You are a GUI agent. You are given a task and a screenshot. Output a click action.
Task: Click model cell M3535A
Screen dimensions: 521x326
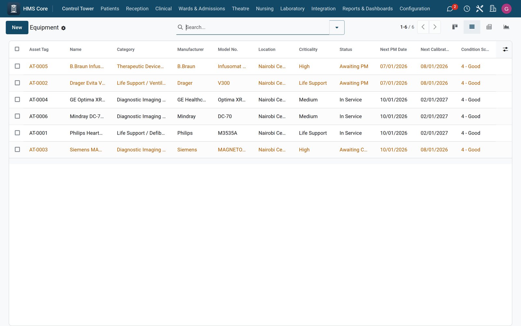(227, 133)
